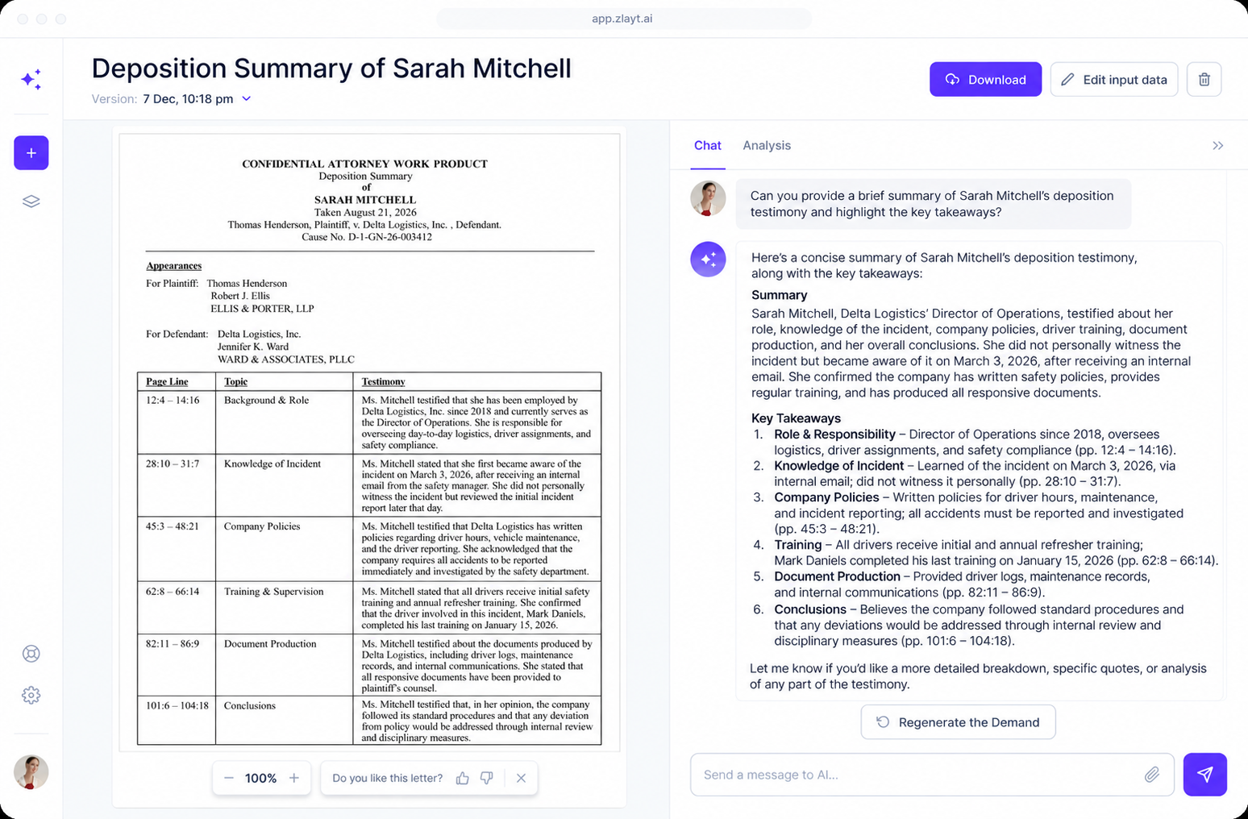This screenshot has height=819, width=1248.
Task: Click 'WARD & ASSOCIATES, PLLC' in document
Action: click(286, 360)
